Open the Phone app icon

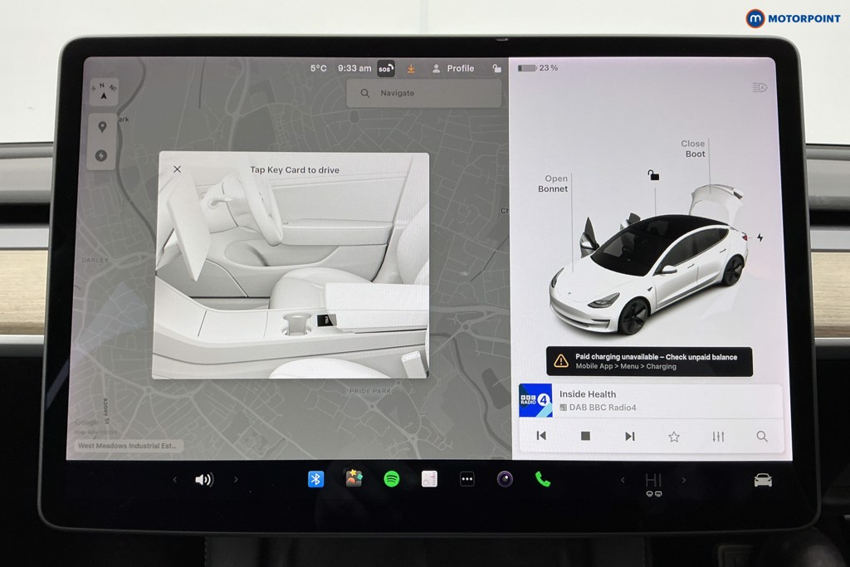click(x=542, y=479)
